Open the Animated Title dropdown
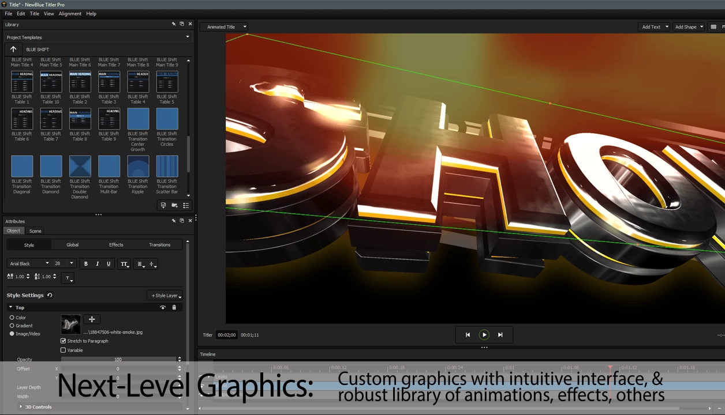725x415 pixels. pyautogui.click(x=224, y=27)
